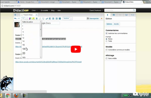Image resolution: width=151 pixels, height=98 pixels.
Task: Center align the text
Action: click(x=53, y=18)
